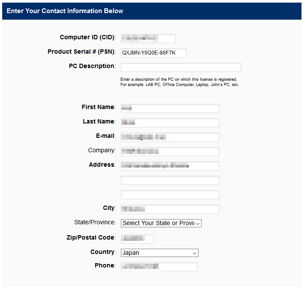Click the second Address line field
This screenshot has height=288, width=305.
point(170,180)
